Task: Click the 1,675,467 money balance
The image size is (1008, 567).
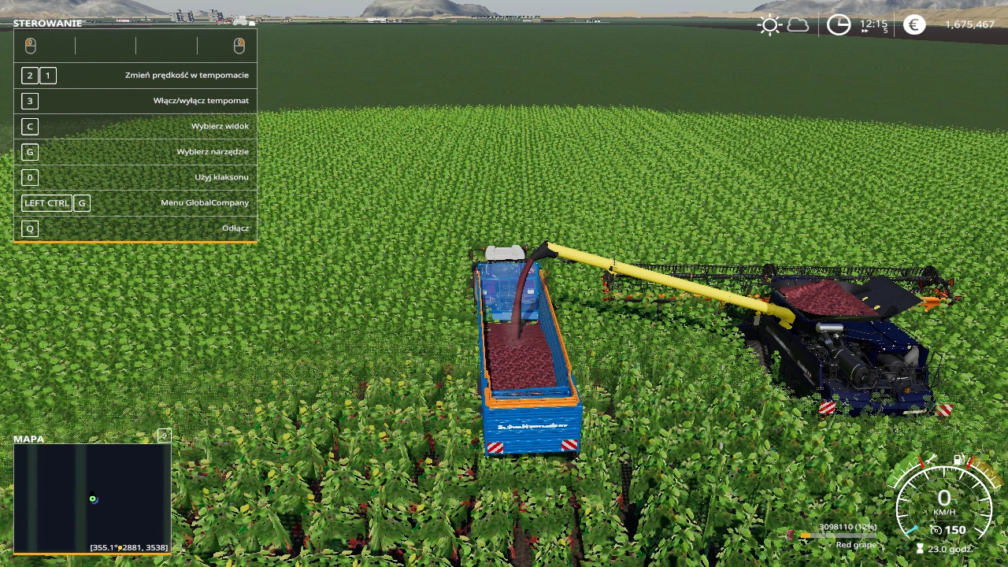Action: 969,24
